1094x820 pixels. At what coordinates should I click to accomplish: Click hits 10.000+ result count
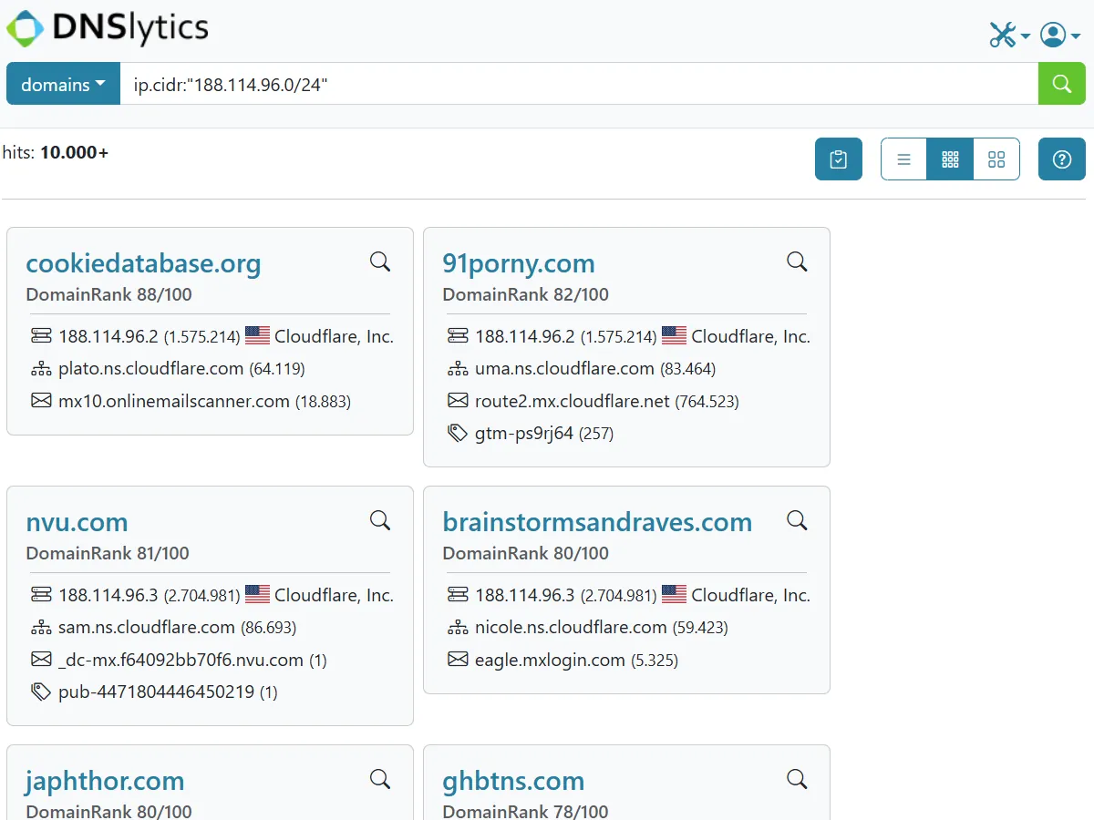click(x=56, y=152)
